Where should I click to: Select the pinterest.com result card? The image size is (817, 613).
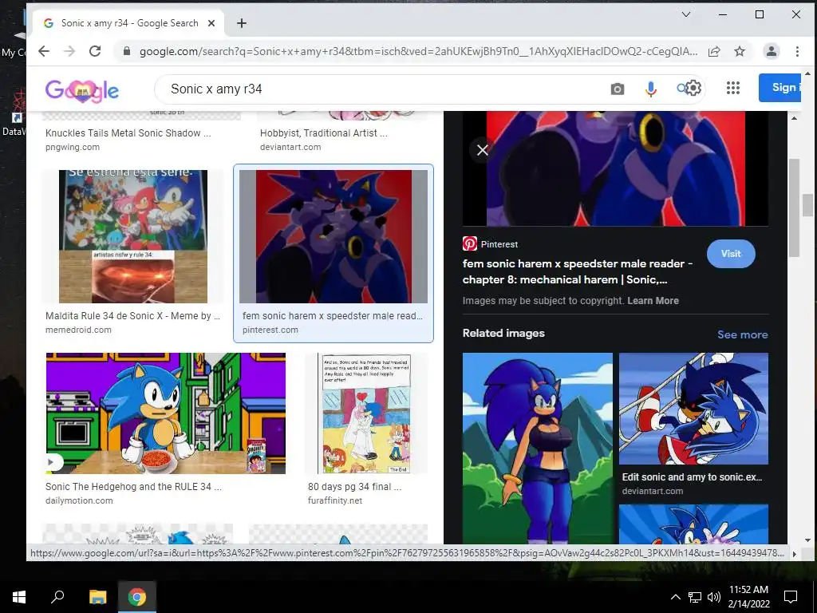pyautogui.click(x=334, y=253)
